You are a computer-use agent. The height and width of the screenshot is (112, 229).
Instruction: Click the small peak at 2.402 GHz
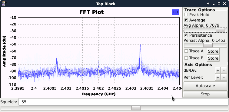[98, 62]
